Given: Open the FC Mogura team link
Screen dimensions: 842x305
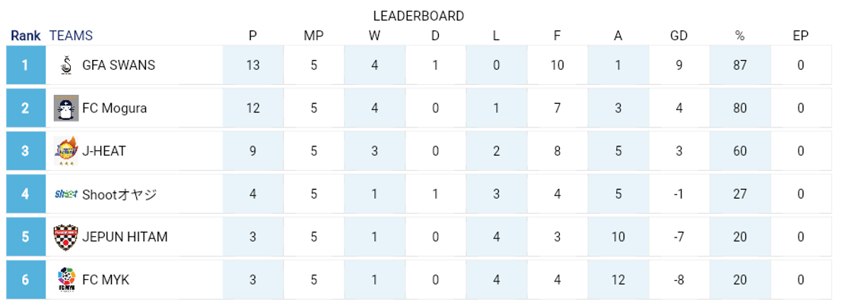Looking at the screenshot, I should click(x=114, y=108).
